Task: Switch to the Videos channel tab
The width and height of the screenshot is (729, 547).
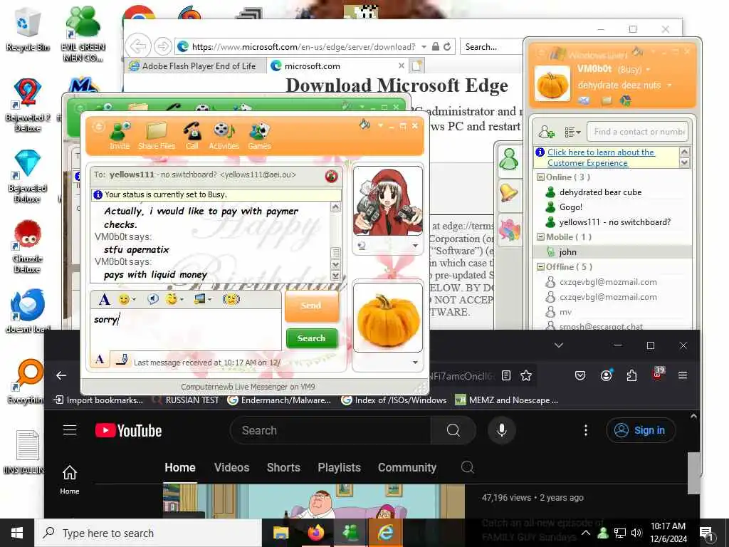Action: click(x=231, y=467)
